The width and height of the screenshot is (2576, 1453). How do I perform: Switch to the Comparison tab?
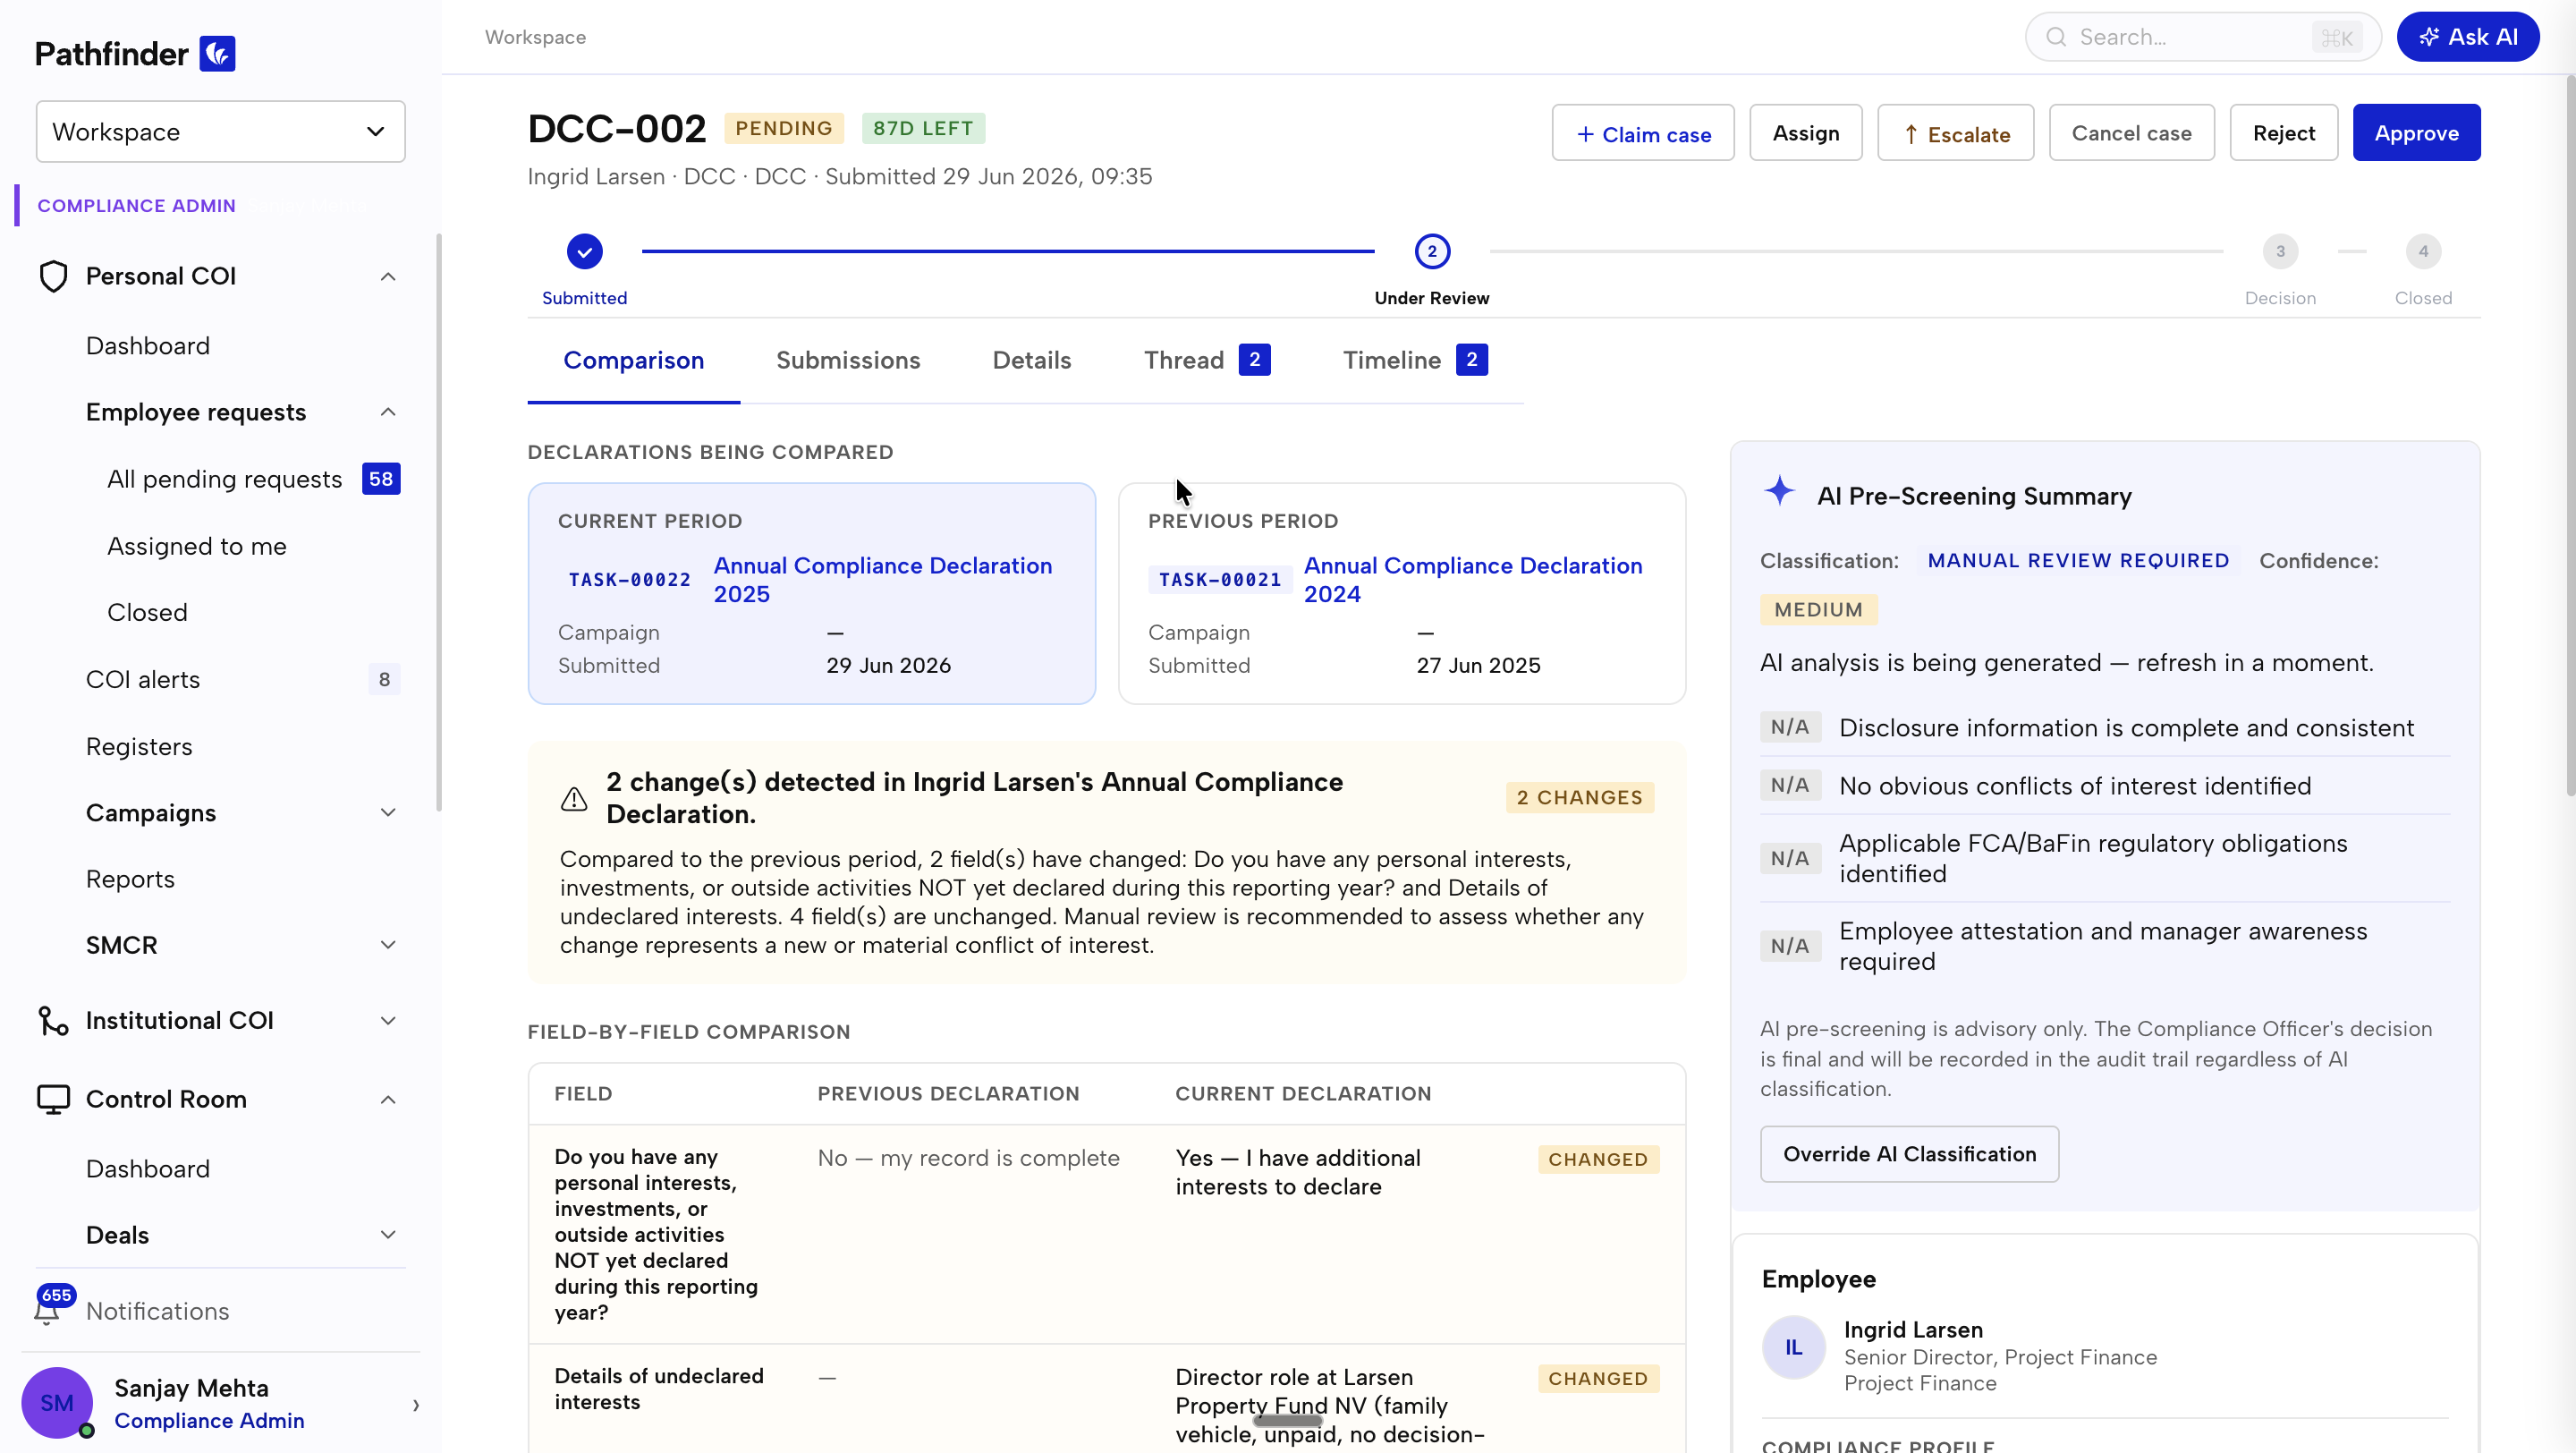[634, 360]
